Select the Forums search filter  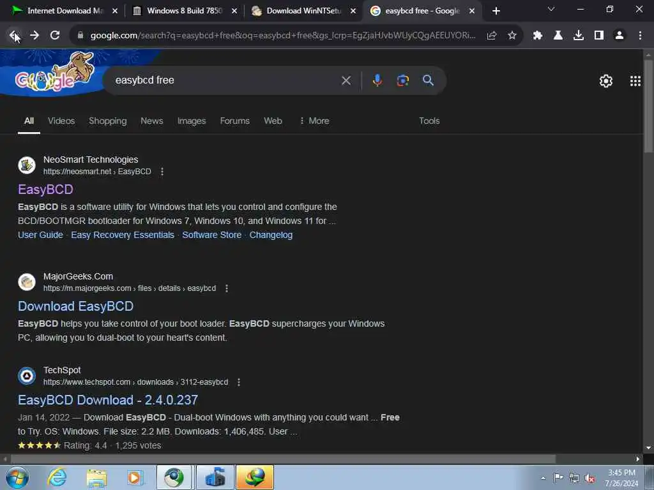click(x=235, y=121)
